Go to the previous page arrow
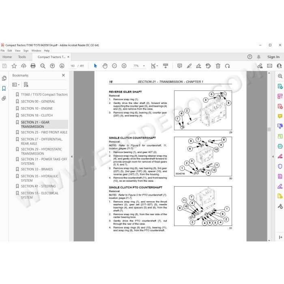284x284 pixels. pyautogui.click(x=52, y=66)
